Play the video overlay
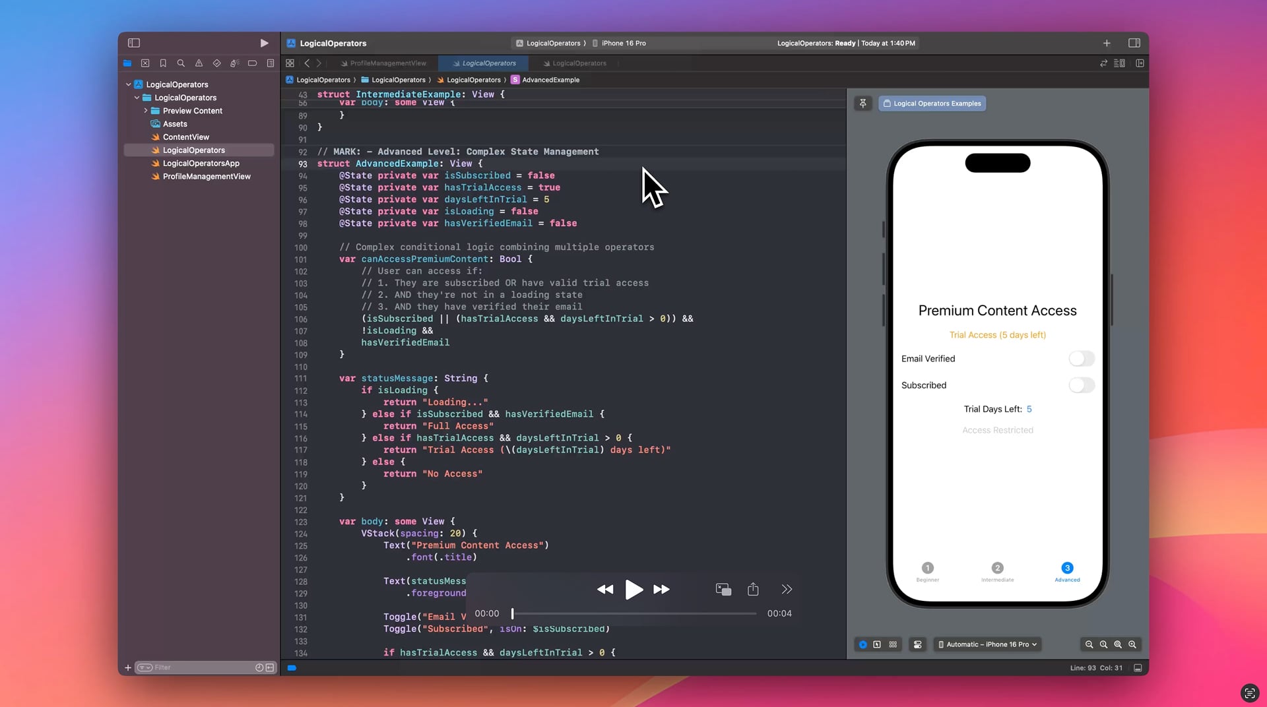The height and width of the screenshot is (707, 1267). 633,589
